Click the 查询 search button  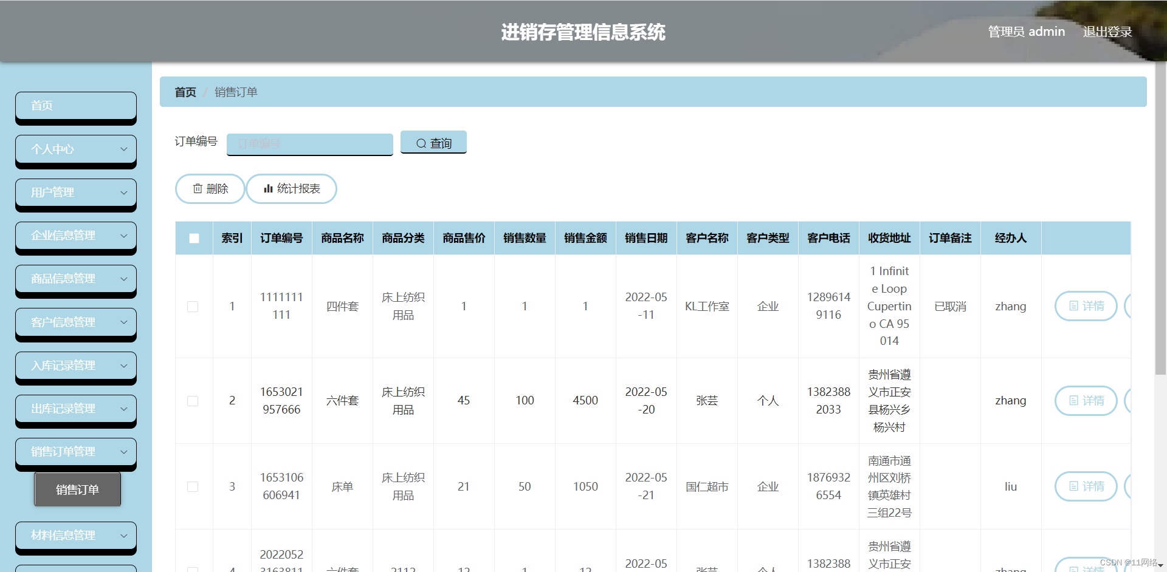[x=433, y=143]
